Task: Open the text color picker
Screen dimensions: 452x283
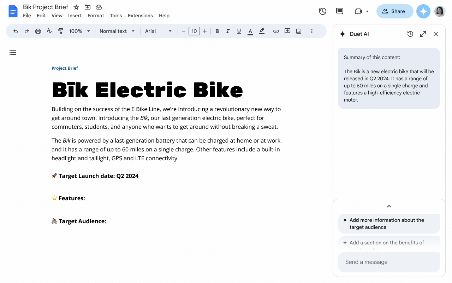Action: pyautogui.click(x=250, y=31)
